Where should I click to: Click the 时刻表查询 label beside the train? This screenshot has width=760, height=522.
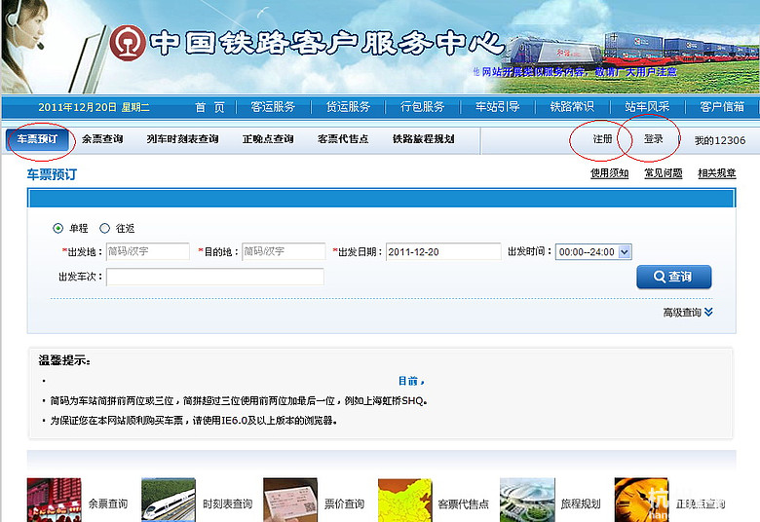pyautogui.click(x=227, y=504)
